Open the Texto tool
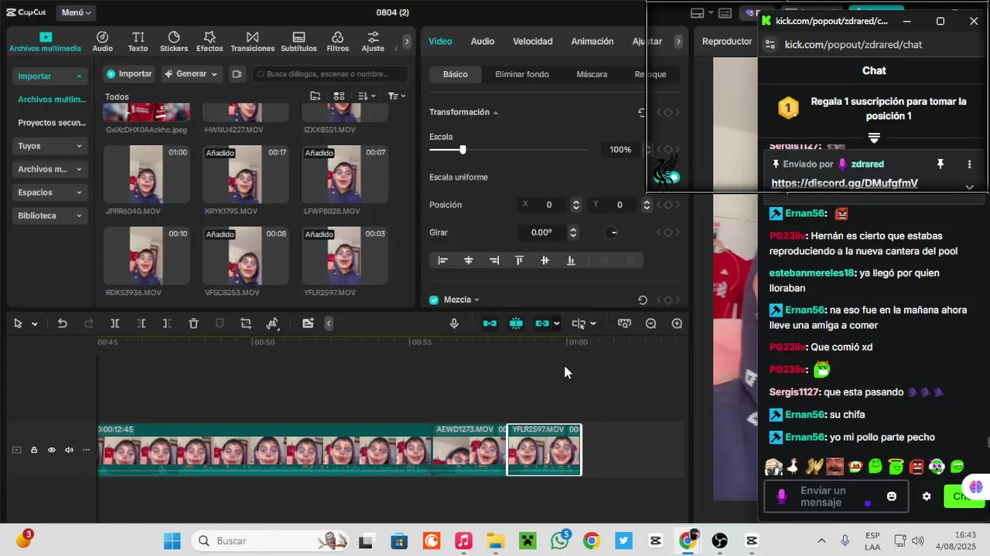Image resolution: width=990 pixels, height=556 pixels. [138, 42]
